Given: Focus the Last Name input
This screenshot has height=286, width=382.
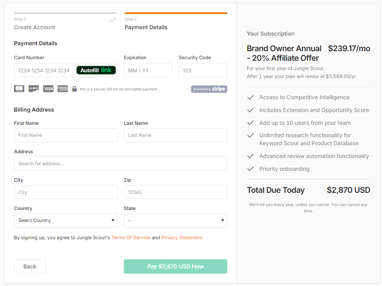Looking at the screenshot, I should tap(176, 135).
